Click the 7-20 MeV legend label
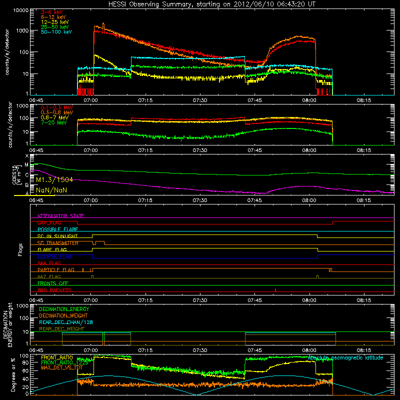The width and height of the screenshot is (400, 400). tap(54, 122)
